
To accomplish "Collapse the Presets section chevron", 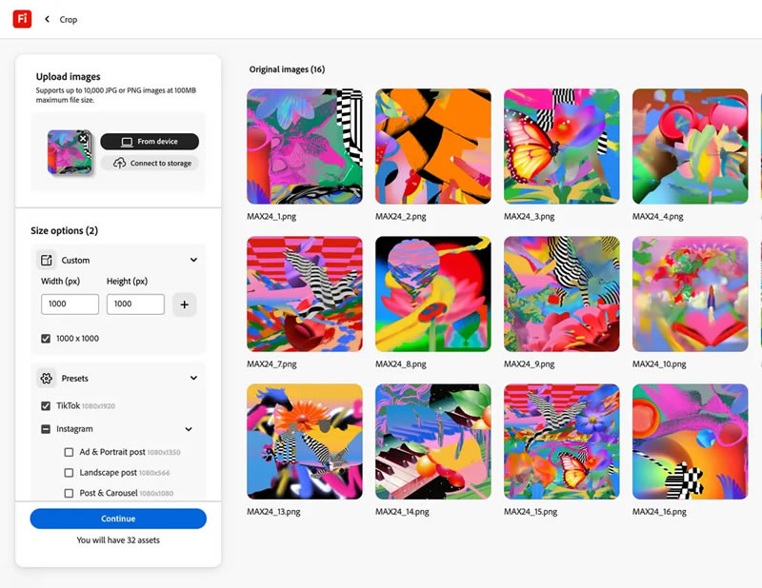I will click(x=193, y=378).
